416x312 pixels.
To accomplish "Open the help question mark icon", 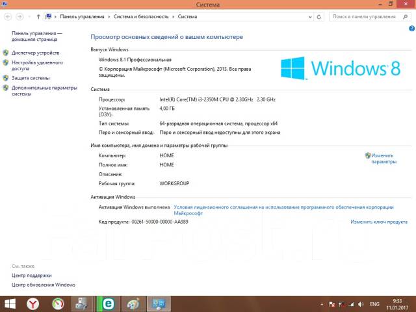I will (411, 28).
